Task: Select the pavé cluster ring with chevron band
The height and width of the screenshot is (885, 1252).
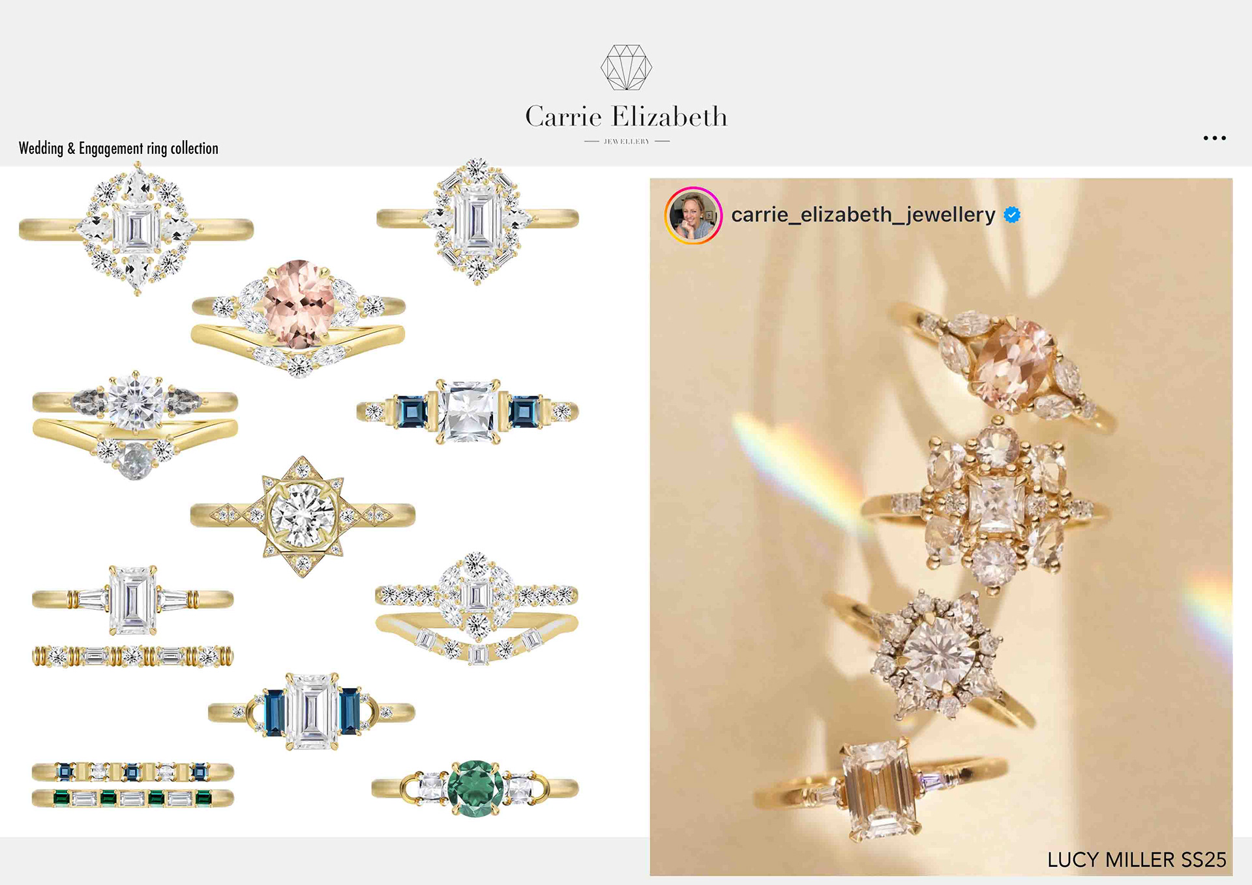Action: tap(477, 608)
